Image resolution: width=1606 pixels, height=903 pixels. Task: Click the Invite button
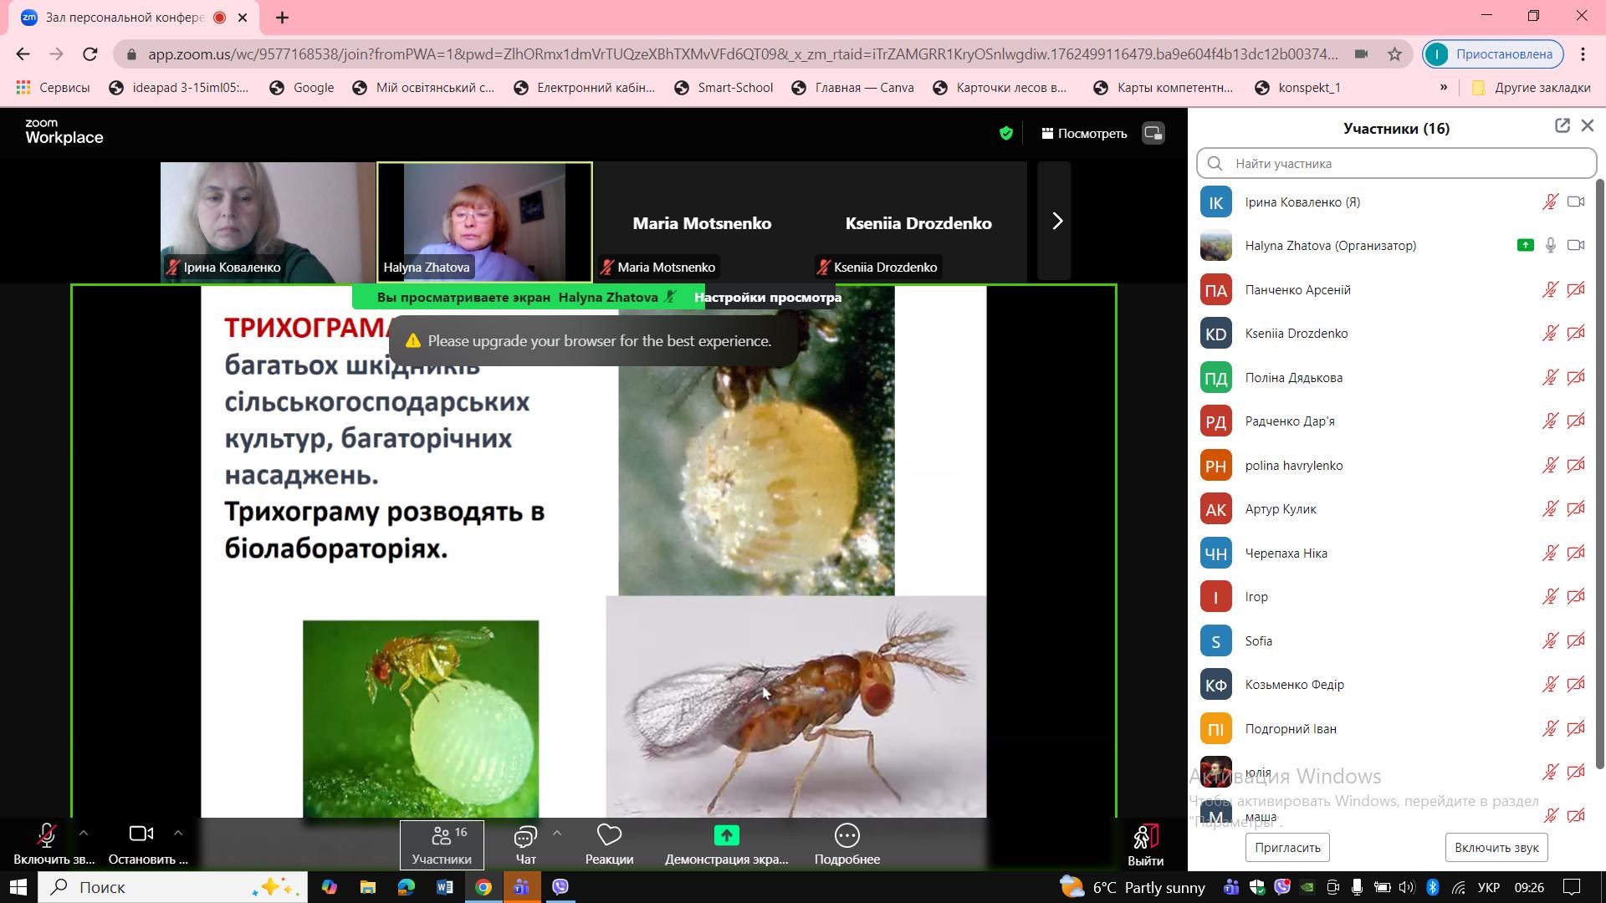pos(1287,848)
